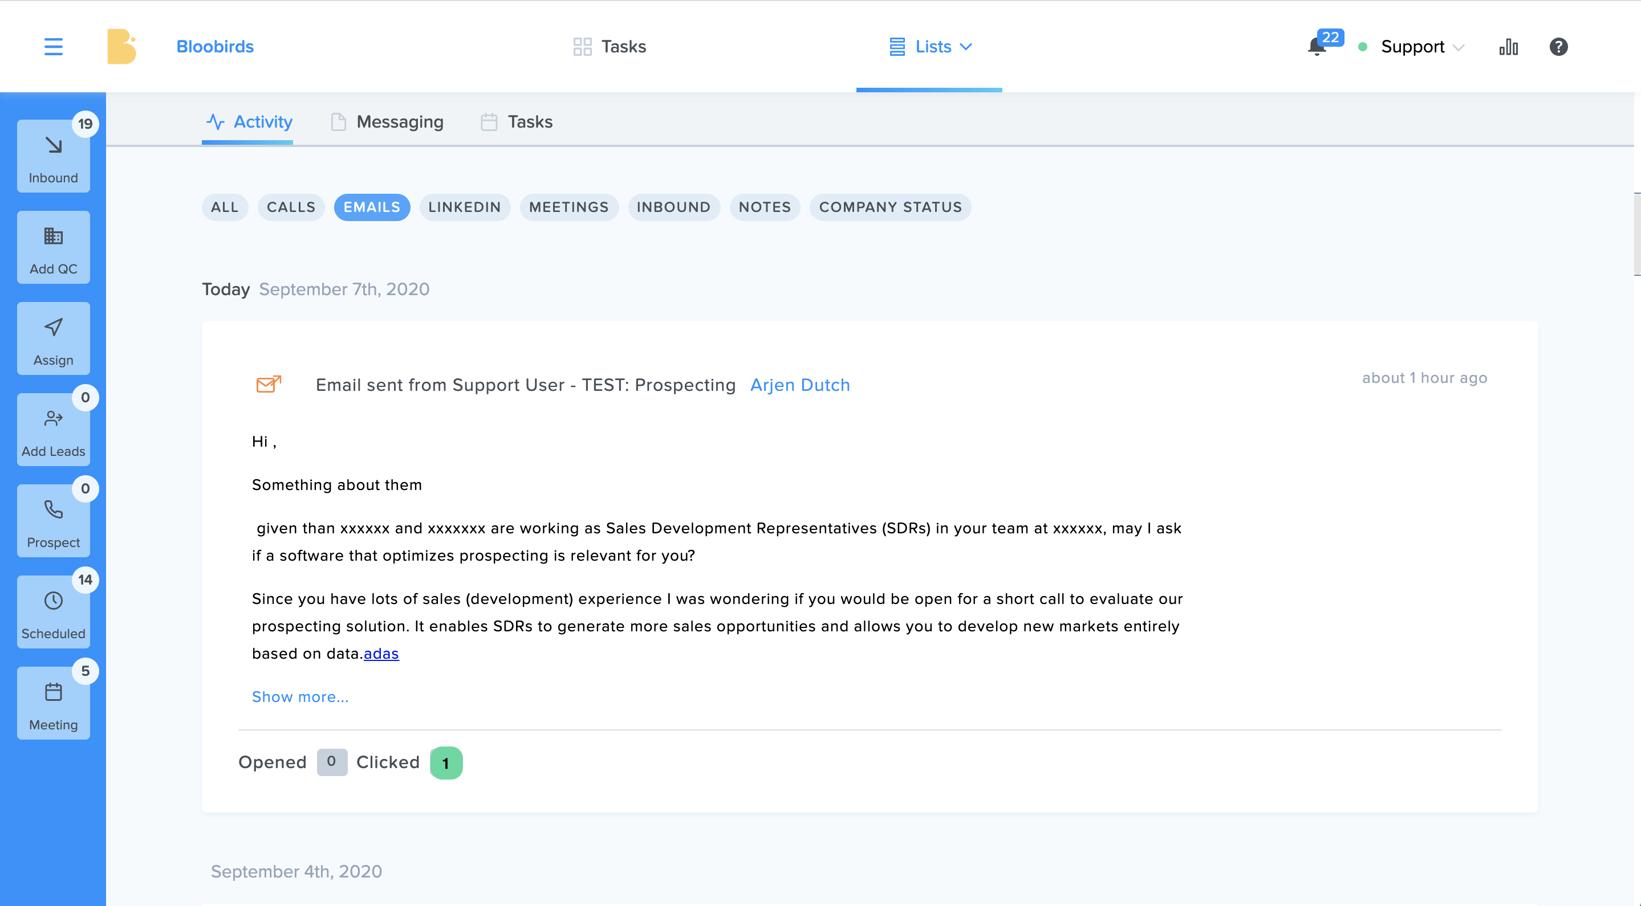This screenshot has width=1641, height=906.
Task: Click the 'Something about them' line
Action: pyautogui.click(x=337, y=484)
